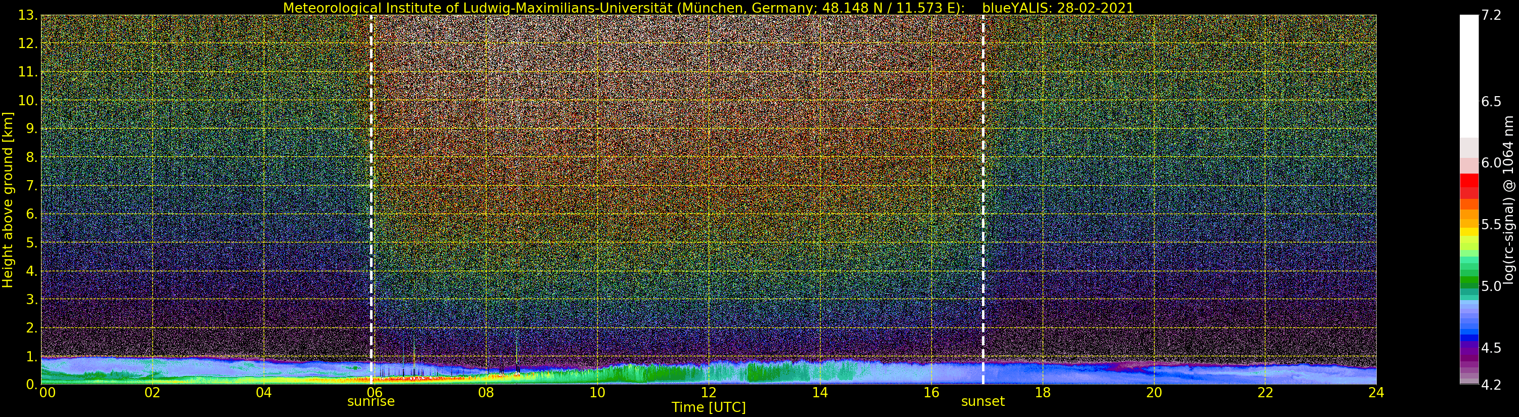The width and height of the screenshot is (1519, 417).
Task: Click the white top section of the colorbar
Action: (x=1469, y=76)
